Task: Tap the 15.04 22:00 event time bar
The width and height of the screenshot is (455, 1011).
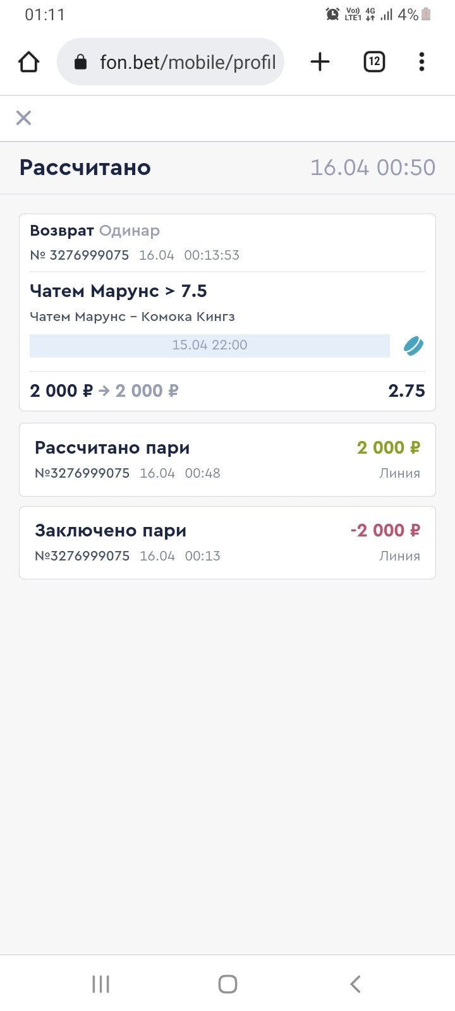Action: (x=209, y=345)
